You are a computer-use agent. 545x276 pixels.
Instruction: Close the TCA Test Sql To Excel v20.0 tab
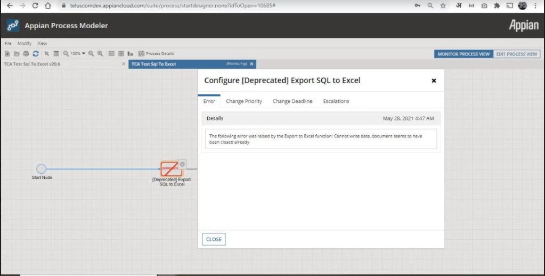(124, 64)
